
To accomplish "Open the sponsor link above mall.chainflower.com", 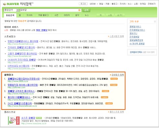I will tap(21, 47).
